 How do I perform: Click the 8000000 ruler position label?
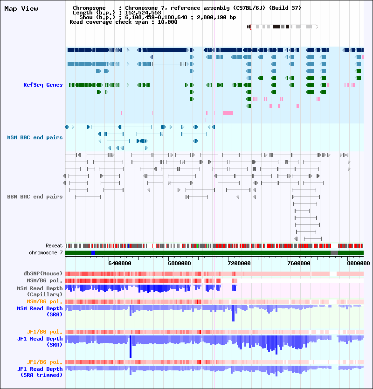click(x=358, y=263)
